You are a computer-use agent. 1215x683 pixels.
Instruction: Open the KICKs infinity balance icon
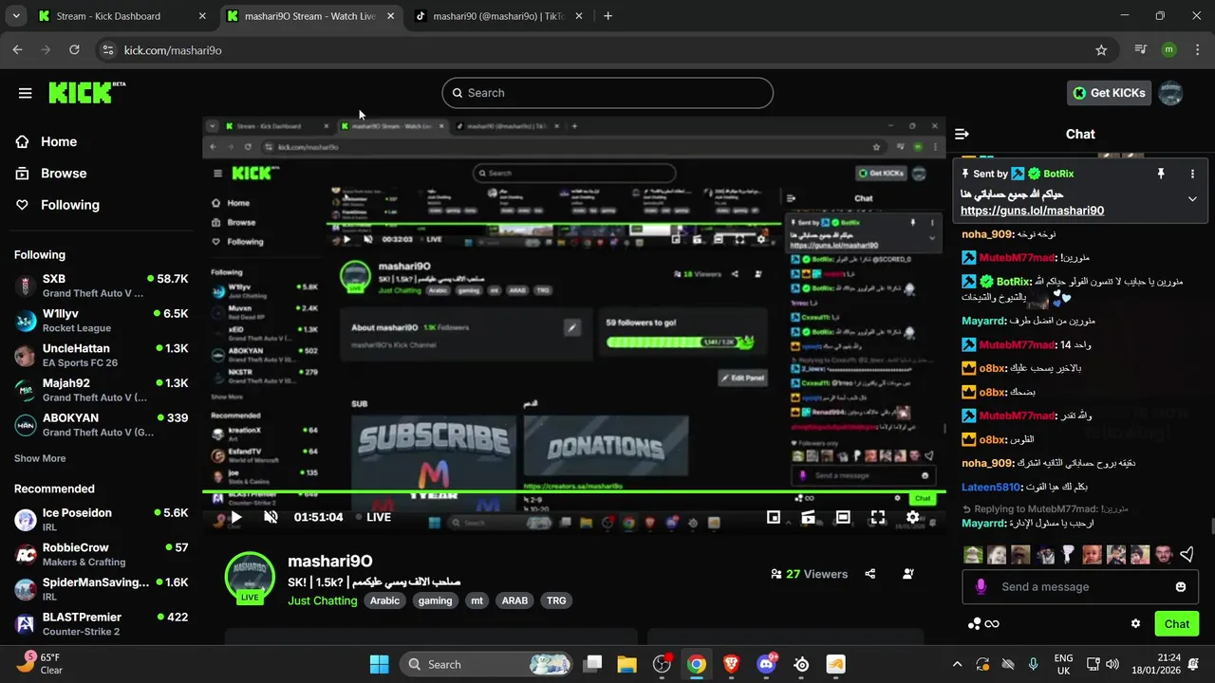click(983, 623)
